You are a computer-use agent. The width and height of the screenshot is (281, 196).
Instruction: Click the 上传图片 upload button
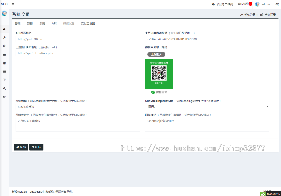click(156, 54)
